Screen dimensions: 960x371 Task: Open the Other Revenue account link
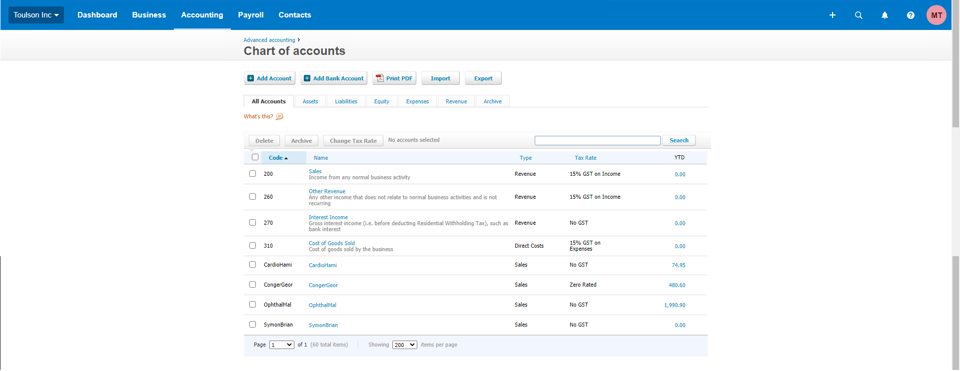coord(327,191)
